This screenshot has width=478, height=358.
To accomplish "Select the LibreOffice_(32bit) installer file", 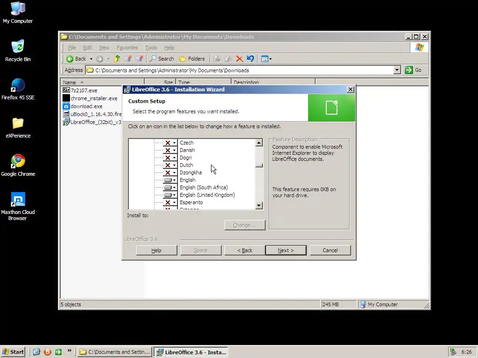I will click(92, 122).
